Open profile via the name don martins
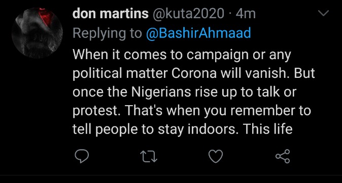This screenshot has height=183, width=342. 111,14
